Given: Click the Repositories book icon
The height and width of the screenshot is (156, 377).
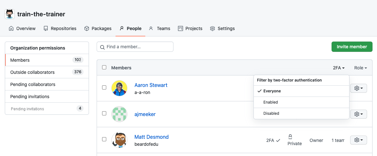Looking at the screenshot, I should (x=46, y=28).
